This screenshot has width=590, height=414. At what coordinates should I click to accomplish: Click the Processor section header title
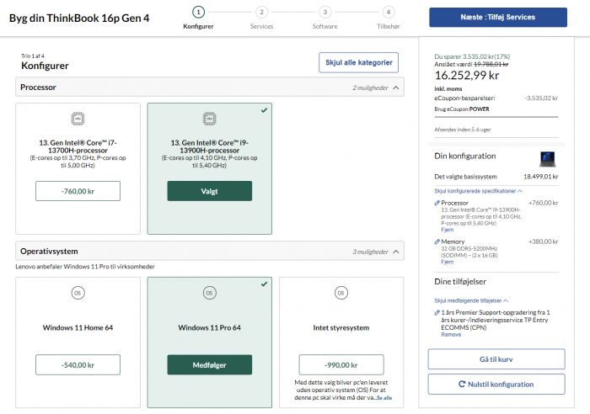tap(38, 88)
